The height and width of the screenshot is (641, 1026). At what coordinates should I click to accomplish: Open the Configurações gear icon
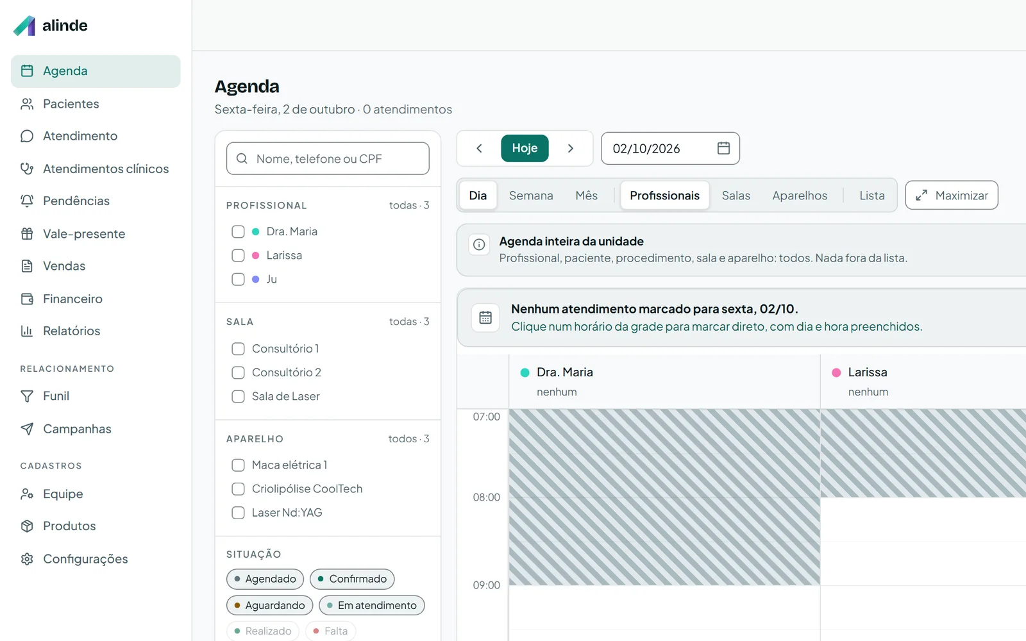coord(27,559)
